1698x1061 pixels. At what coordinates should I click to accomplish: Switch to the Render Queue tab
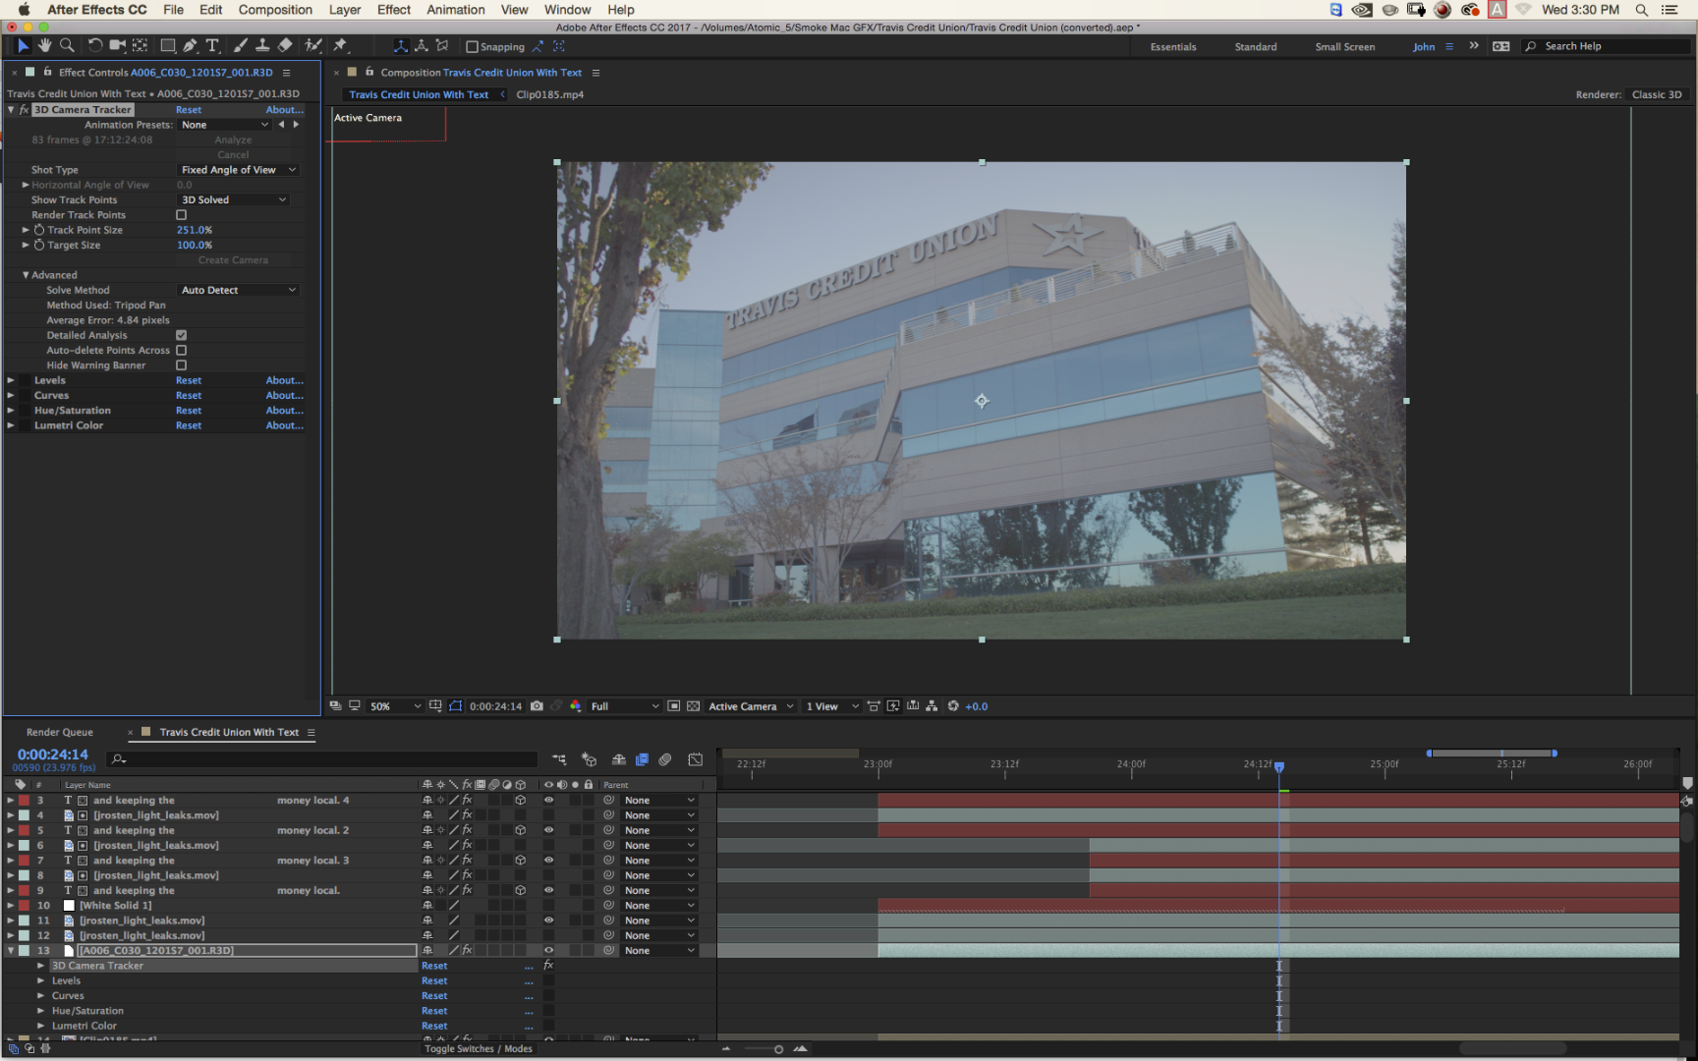60,733
